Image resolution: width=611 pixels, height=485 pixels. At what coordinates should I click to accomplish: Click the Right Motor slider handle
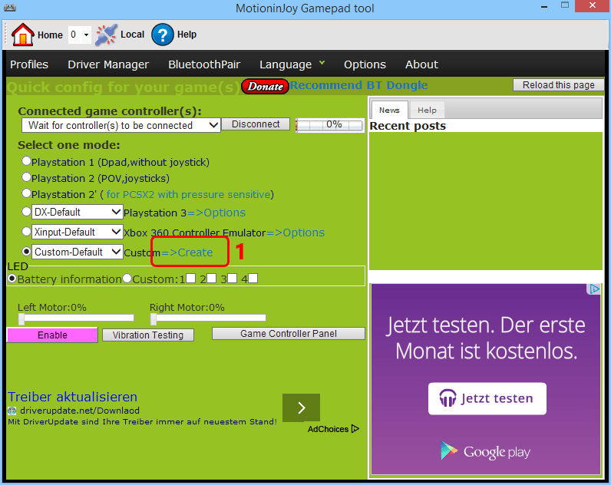(x=154, y=318)
